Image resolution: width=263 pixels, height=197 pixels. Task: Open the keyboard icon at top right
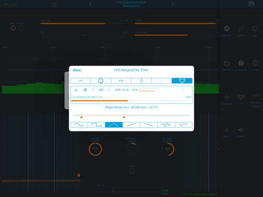(251, 4)
